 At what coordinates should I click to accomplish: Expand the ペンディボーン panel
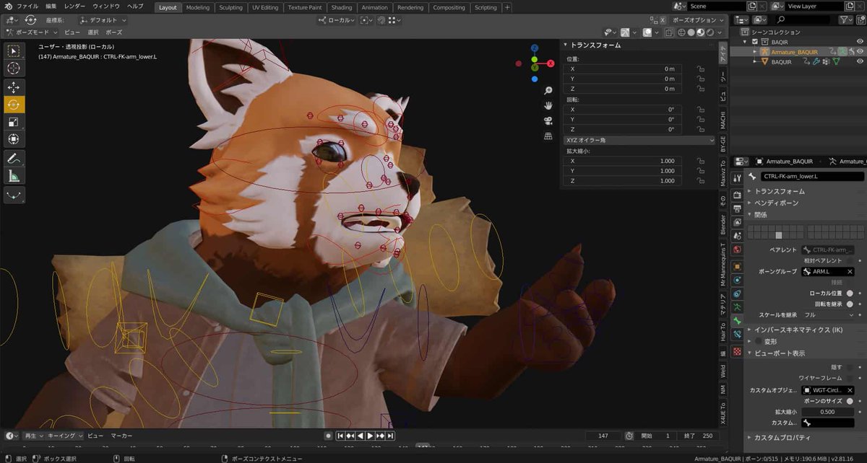click(777, 203)
